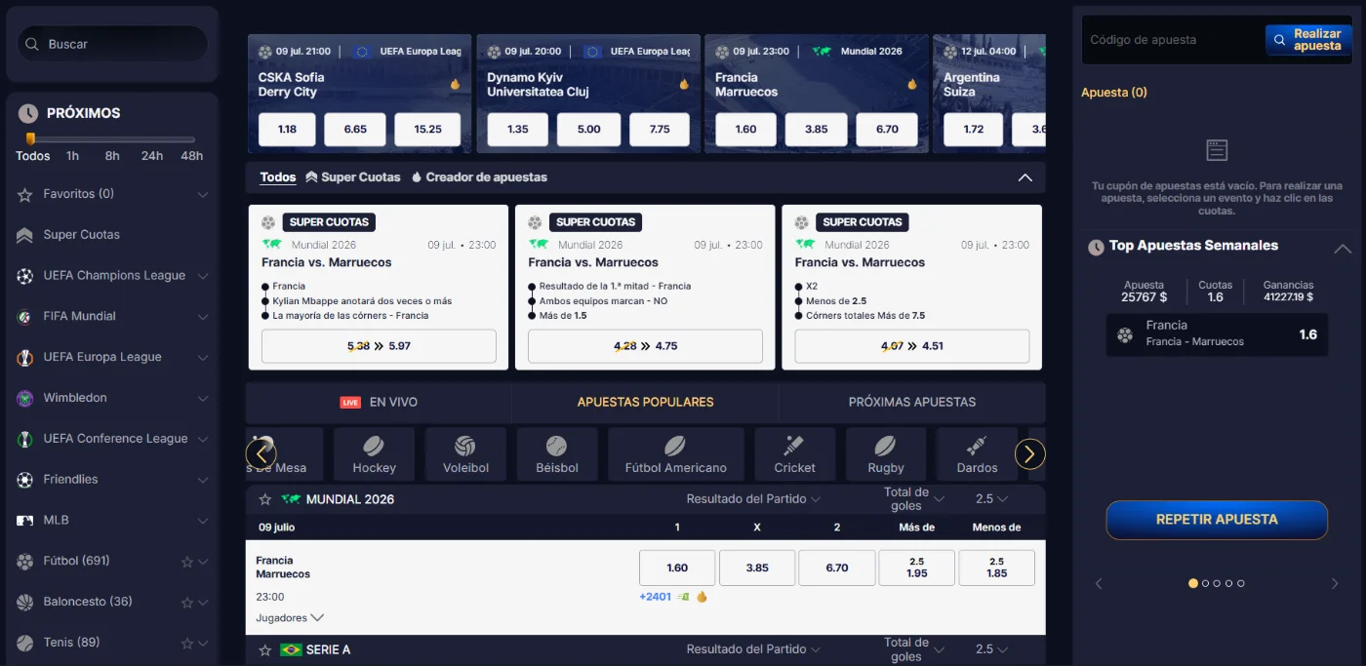
Task: Click the clock icon beside PRÓXIMOS
Action: tap(28, 113)
